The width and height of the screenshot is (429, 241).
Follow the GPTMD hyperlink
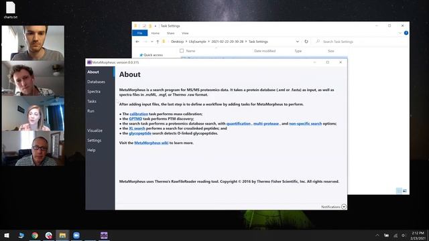[135, 119]
